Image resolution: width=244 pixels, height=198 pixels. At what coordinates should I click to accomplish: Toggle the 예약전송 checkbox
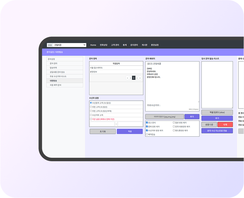pyautogui.click(x=147, y=134)
